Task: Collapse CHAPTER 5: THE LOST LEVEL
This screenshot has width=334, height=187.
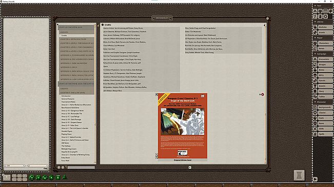Action: tap(76, 92)
